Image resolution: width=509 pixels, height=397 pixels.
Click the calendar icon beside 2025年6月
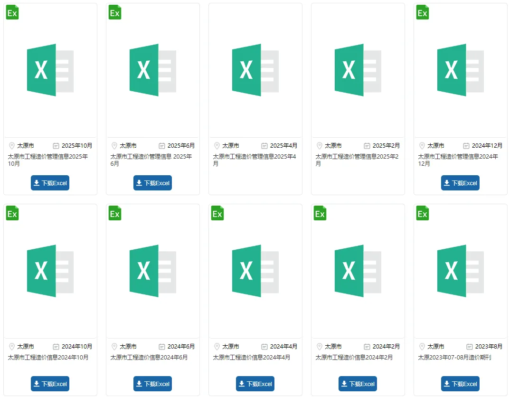[x=161, y=146]
